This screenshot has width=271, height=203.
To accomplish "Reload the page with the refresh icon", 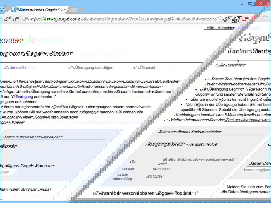I will [x=7, y=19].
